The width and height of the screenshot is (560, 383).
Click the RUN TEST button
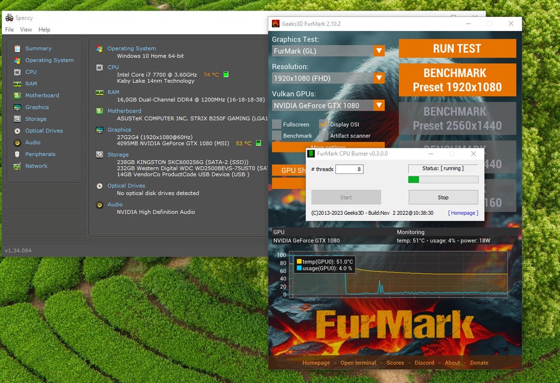click(x=457, y=48)
